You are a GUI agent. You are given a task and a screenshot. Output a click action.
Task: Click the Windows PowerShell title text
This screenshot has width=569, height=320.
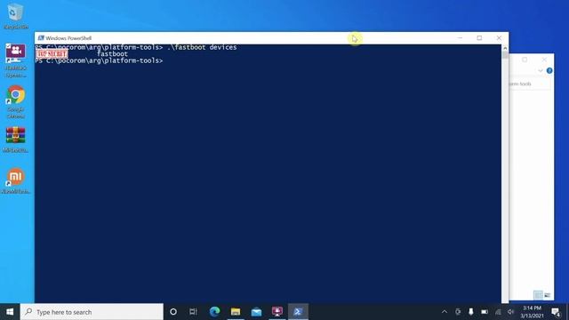tap(68, 38)
